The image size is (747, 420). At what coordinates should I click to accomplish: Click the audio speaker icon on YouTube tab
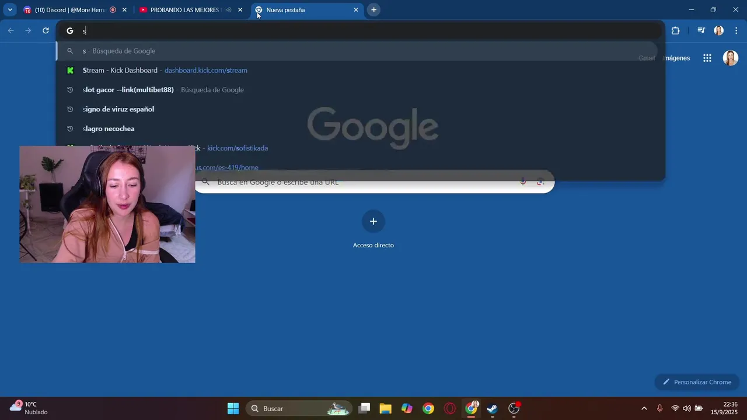click(x=228, y=10)
